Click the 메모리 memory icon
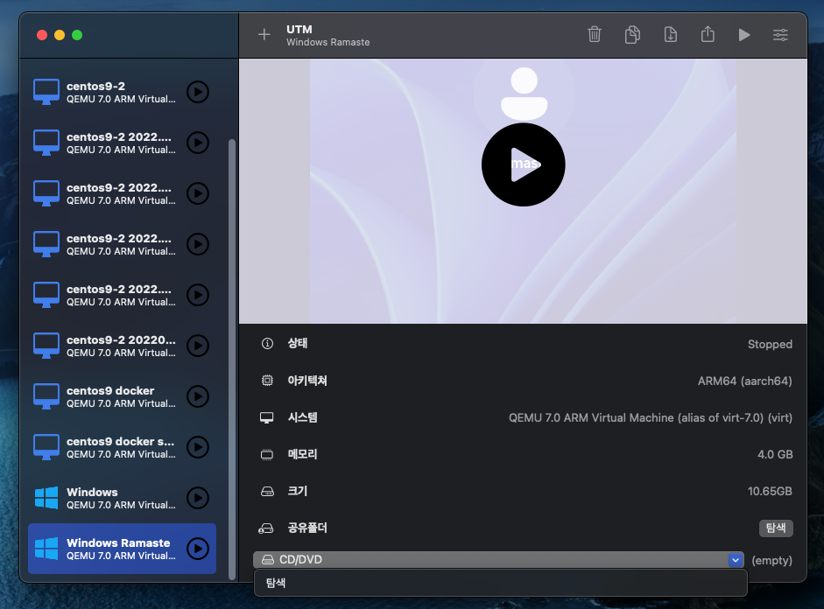Viewport: 824px width, 609px height. (x=267, y=454)
